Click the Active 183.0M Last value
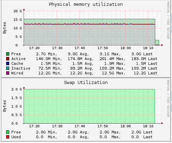The width and height of the screenshot is (172, 143). (x=144, y=59)
